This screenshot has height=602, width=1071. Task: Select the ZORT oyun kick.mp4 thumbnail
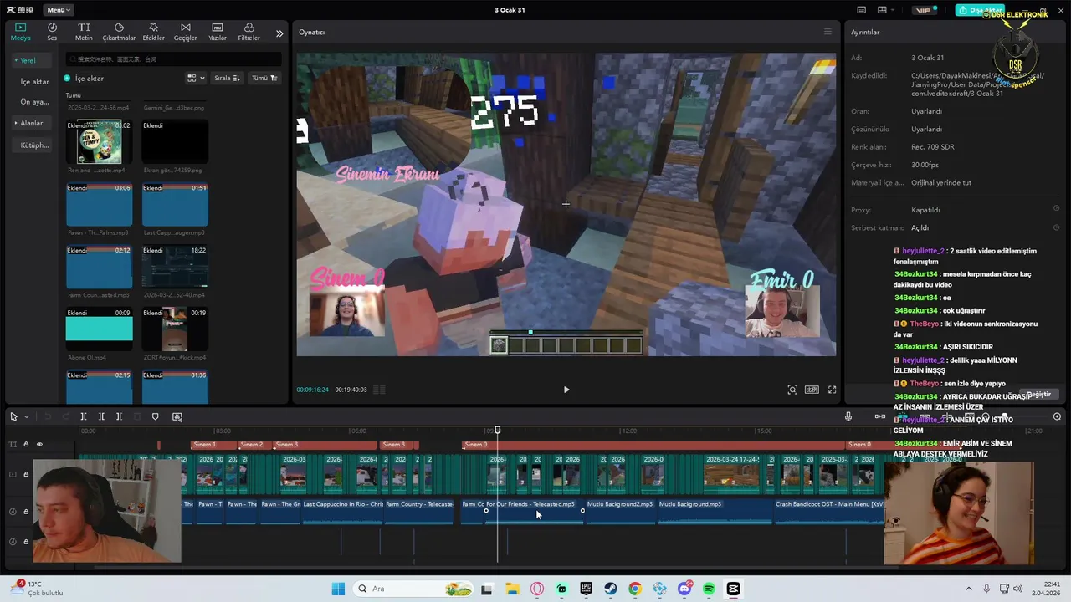tap(175, 329)
